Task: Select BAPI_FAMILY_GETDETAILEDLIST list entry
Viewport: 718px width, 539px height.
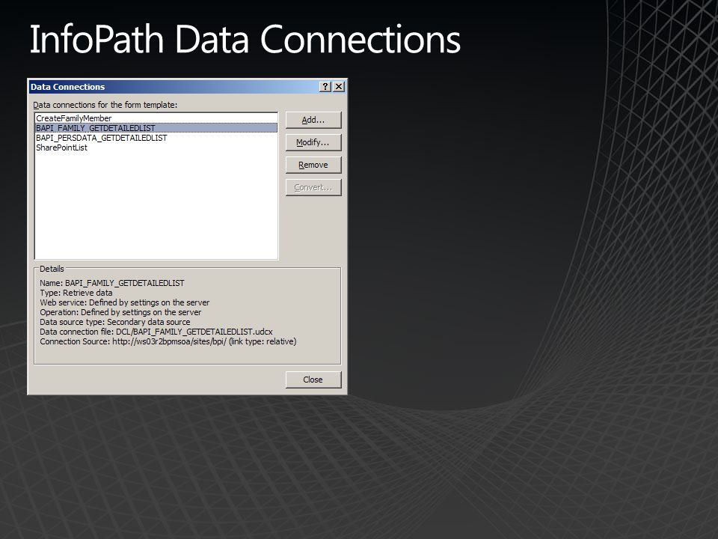Action: point(156,128)
